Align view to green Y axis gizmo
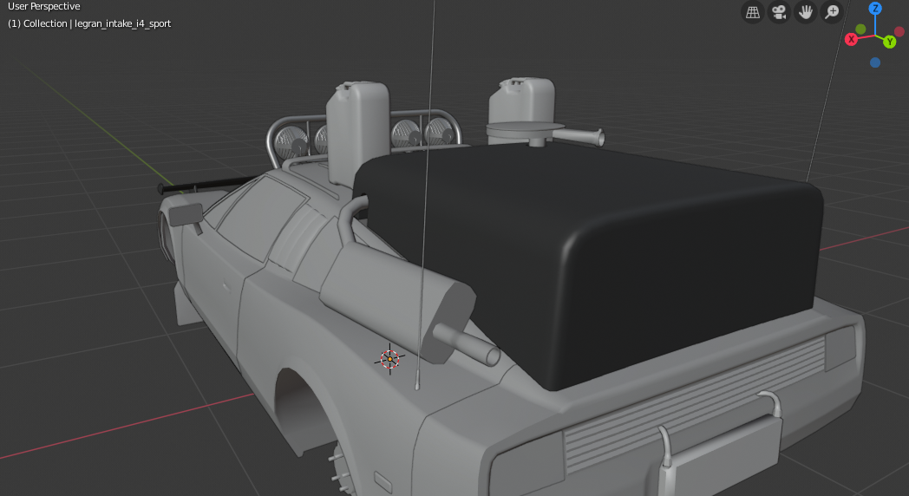The image size is (909, 496). coord(889,42)
